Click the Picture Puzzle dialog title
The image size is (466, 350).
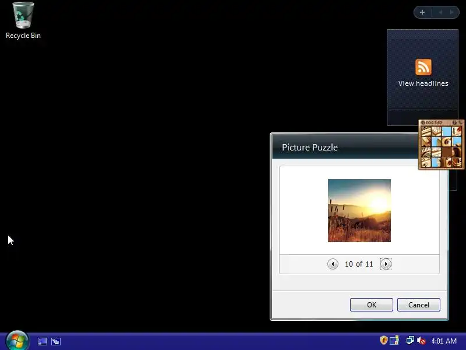pyautogui.click(x=310, y=148)
